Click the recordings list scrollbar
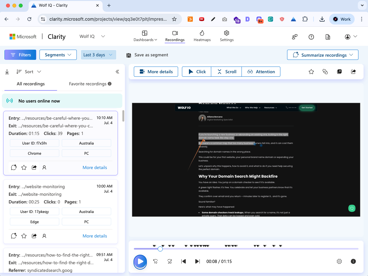 [123, 116]
